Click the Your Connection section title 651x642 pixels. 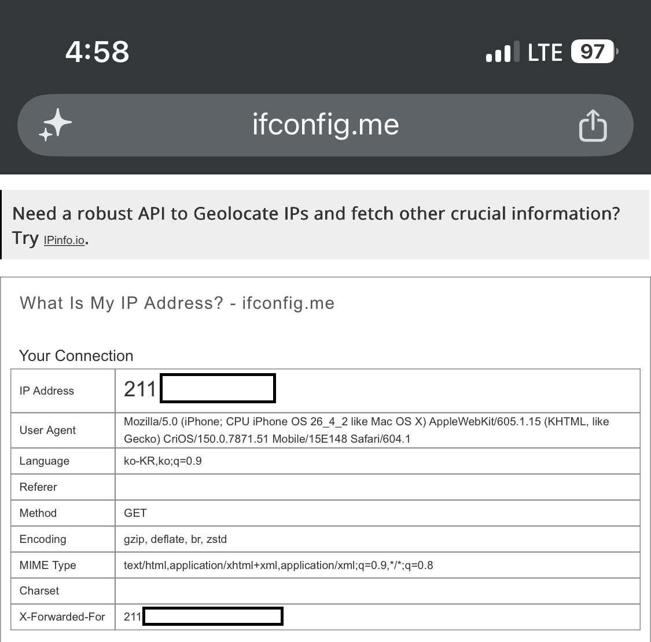(x=76, y=356)
